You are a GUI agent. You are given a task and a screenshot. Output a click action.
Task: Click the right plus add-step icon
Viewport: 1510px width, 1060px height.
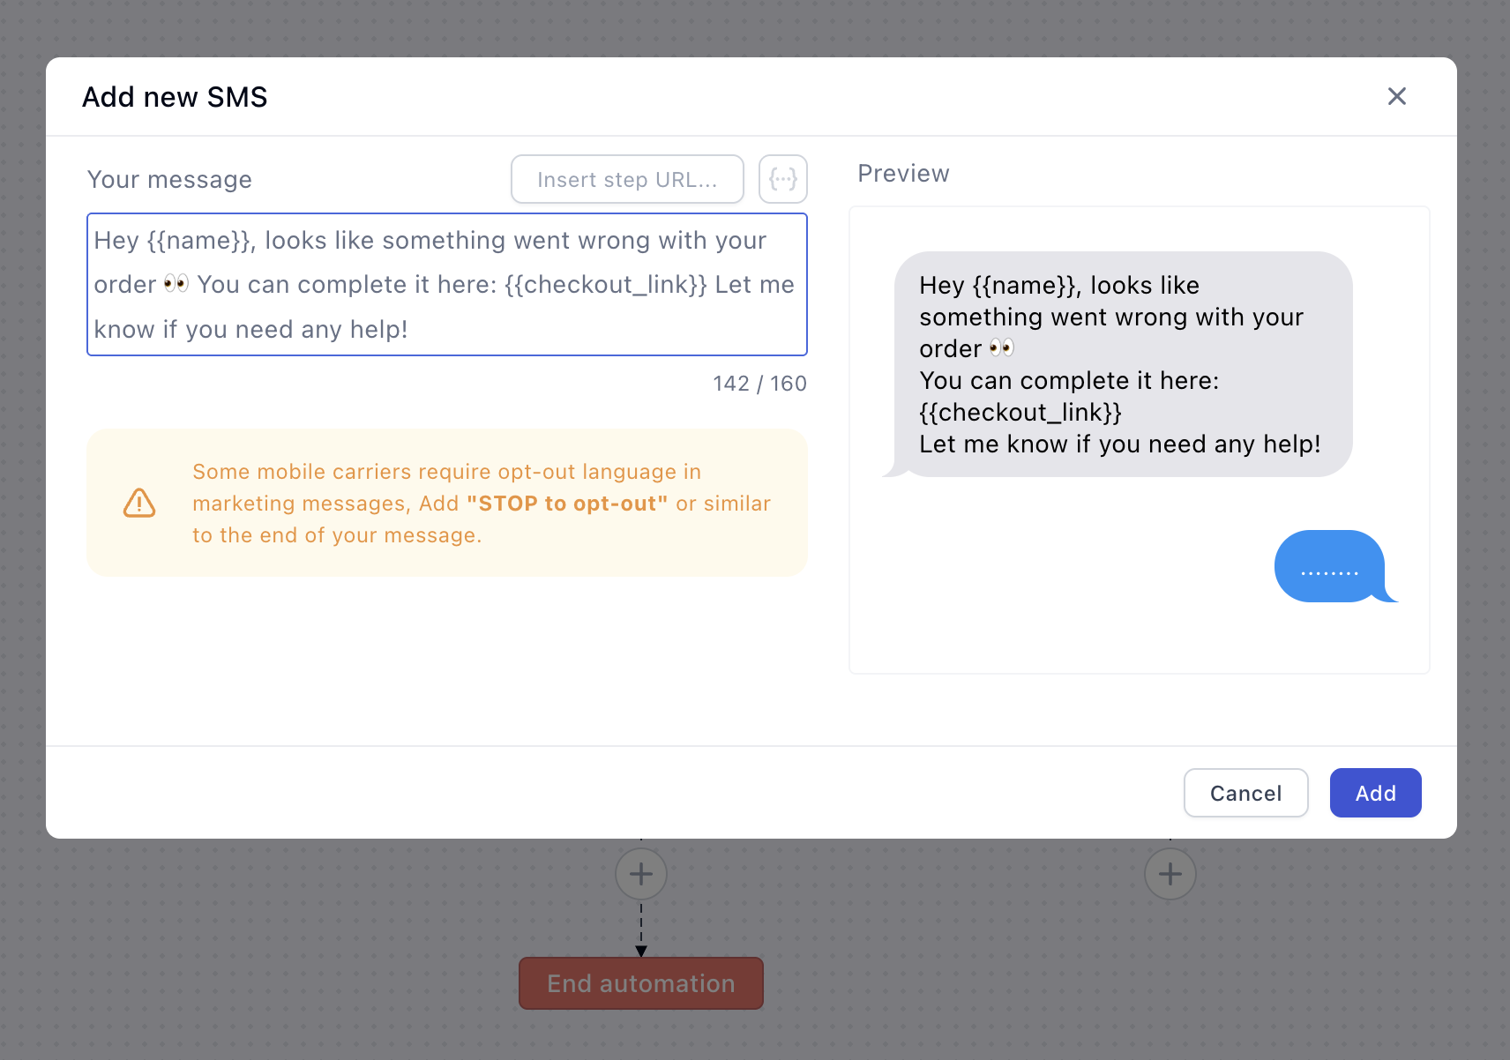pyautogui.click(x=1170, y=874)
